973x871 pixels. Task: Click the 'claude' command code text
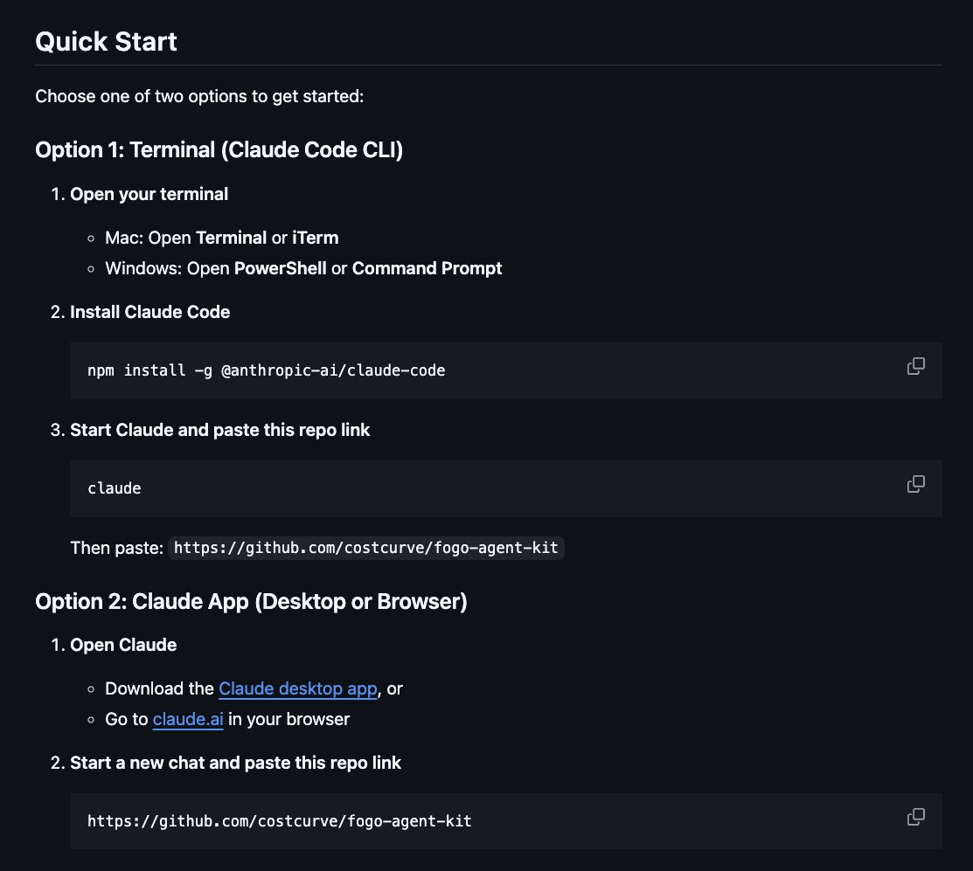pyautogui.click(x=115, y=488)
